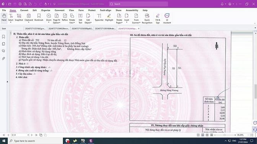This screenshot has width=257, height=144.
Task: Select the Typewriter tool
Action: click(x=99, y=17)
